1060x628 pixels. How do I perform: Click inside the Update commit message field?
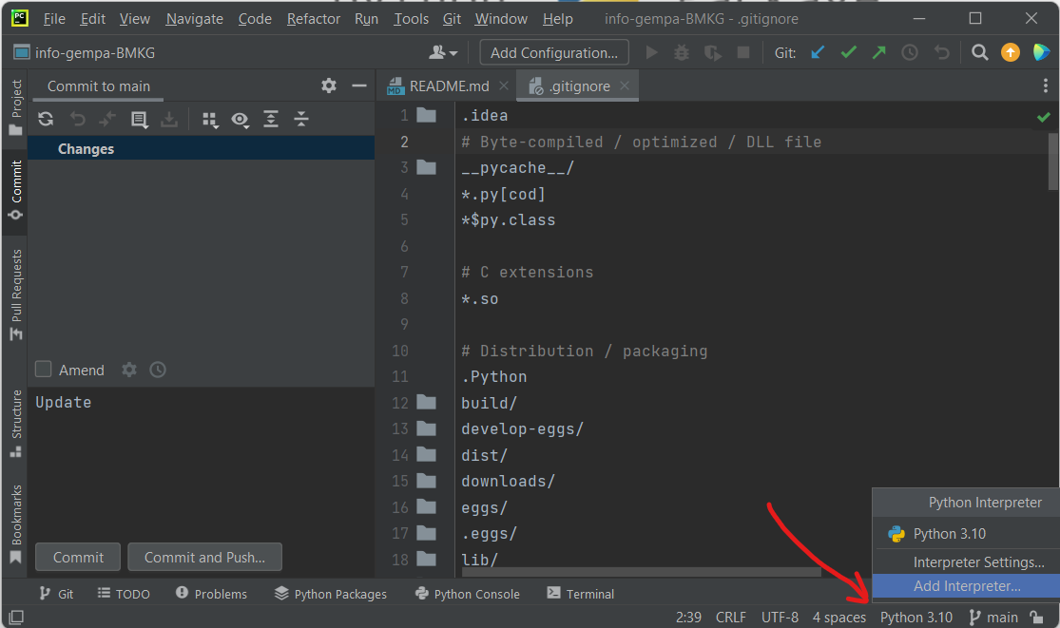point(190,402)
